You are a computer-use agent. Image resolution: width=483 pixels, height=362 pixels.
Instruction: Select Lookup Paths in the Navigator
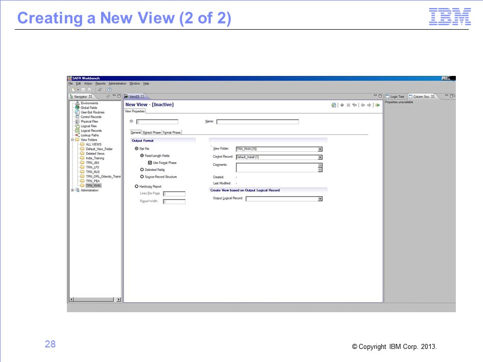[90, 135]
